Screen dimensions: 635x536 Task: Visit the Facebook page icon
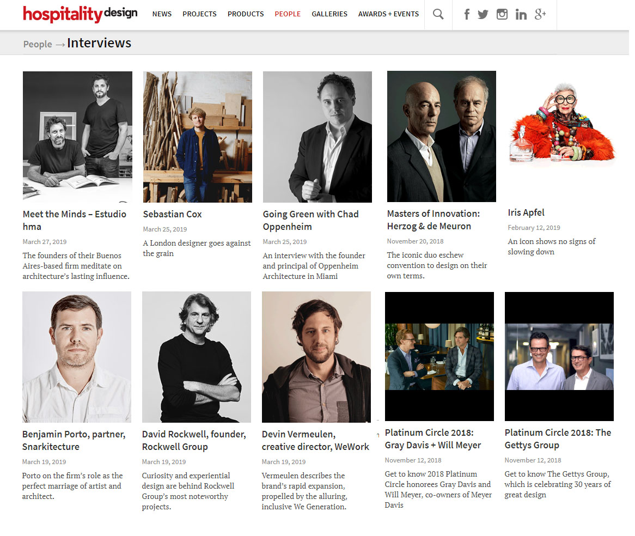pyautogui.click(x=467, y=14)
